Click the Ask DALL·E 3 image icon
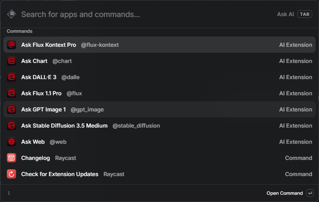Image resolution: width=319 pixels, height=202 pixels. 11,77
